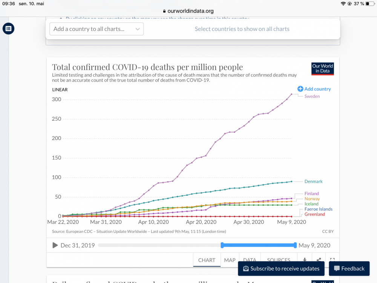Open the table of contents sidebar icon
Screen dimensions: 377x283
pos(8,29)
